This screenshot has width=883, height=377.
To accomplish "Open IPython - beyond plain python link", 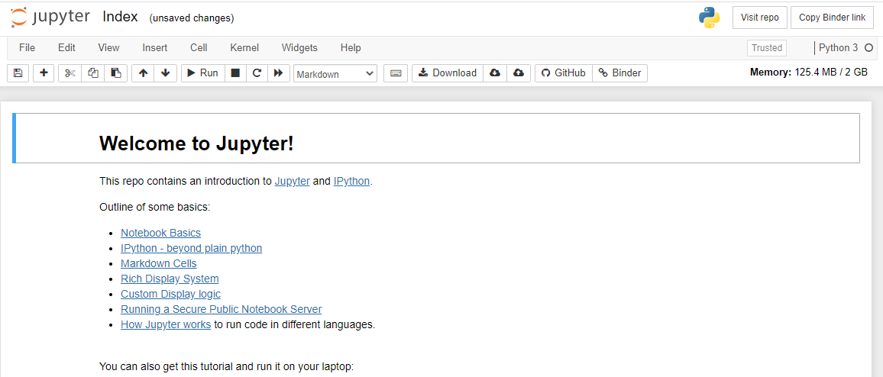I will pos(192,248).
